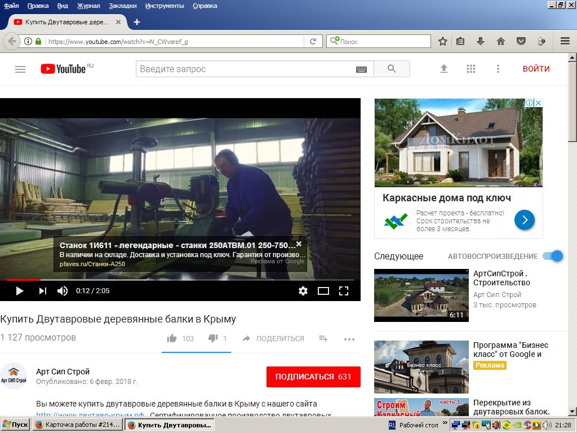577x433 pixels.
Task: Click the ВОЙТИ sign-in link
Action: click(536, 69)
